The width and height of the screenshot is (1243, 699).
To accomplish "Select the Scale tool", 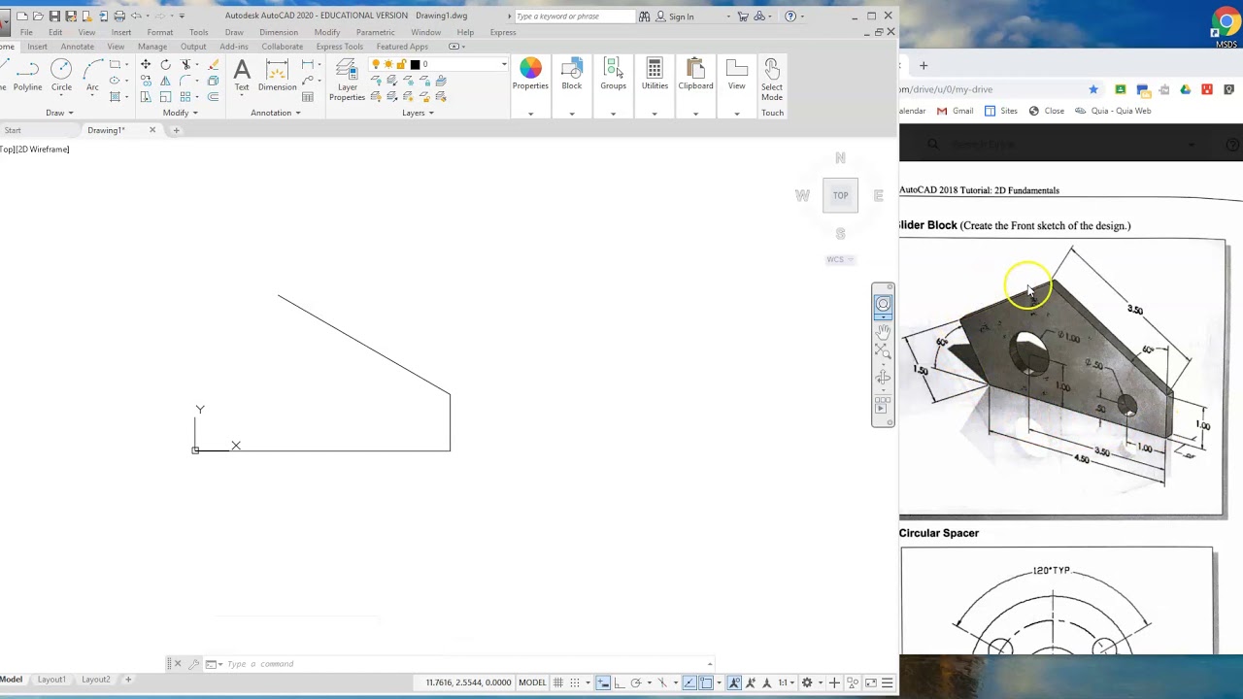I will (x=165, y=97).
